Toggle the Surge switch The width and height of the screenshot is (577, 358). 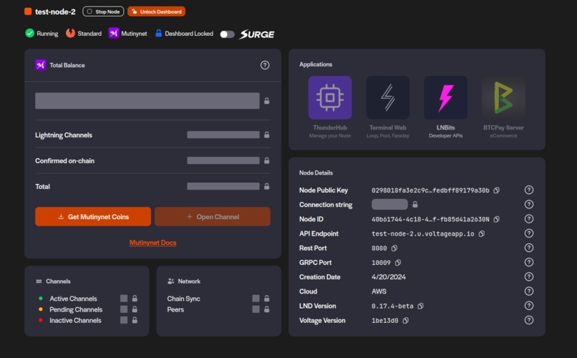pyautogui.click(x=227, y=34)
